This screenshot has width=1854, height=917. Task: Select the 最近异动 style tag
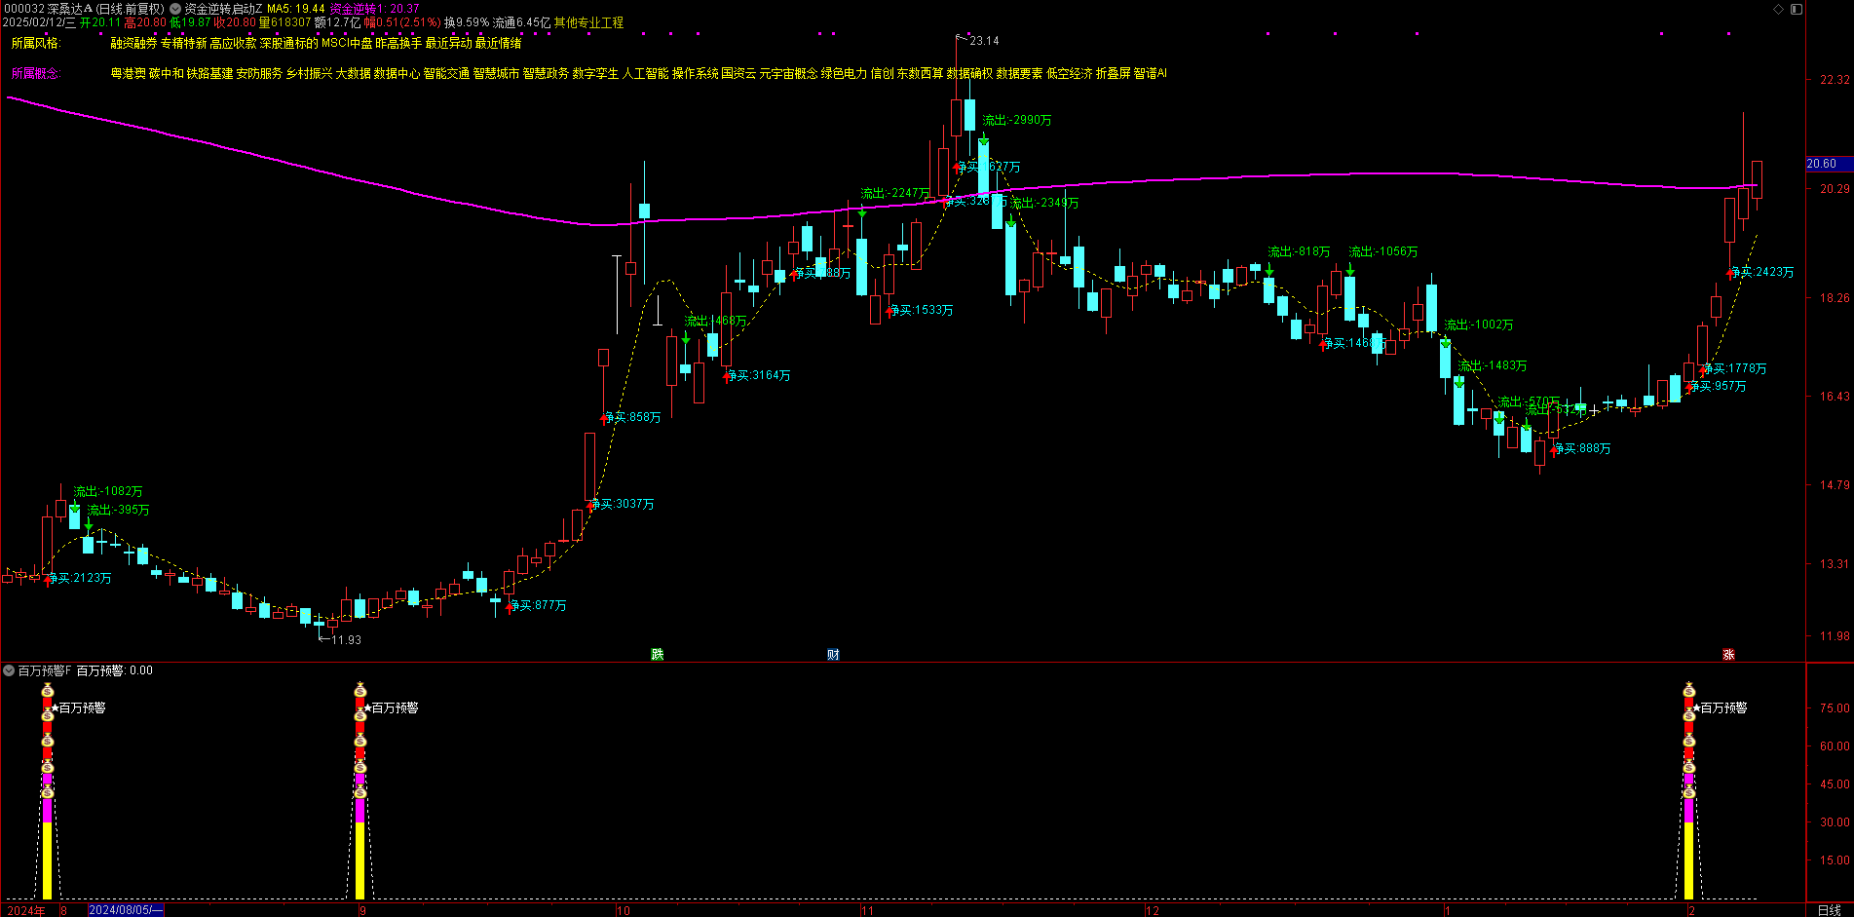(448, 43)
